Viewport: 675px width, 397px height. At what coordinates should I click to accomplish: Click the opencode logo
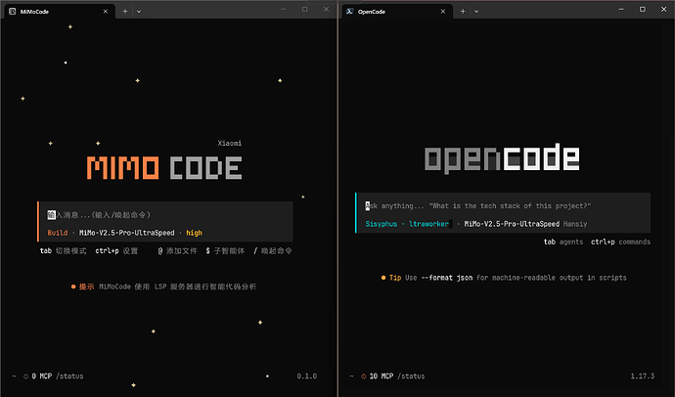coord(502,157)
